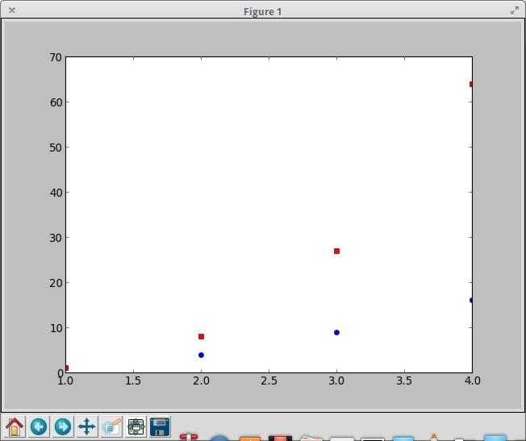Select the zoom to rectangle tool
This screenshot has height=441, width=526.
(x=111, y=426)
